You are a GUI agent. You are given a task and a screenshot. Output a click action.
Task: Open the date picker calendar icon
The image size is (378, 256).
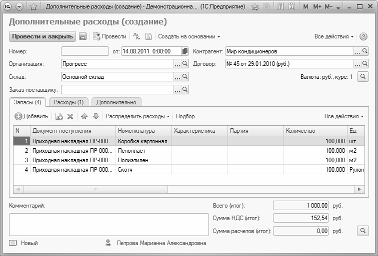[185, 51]
